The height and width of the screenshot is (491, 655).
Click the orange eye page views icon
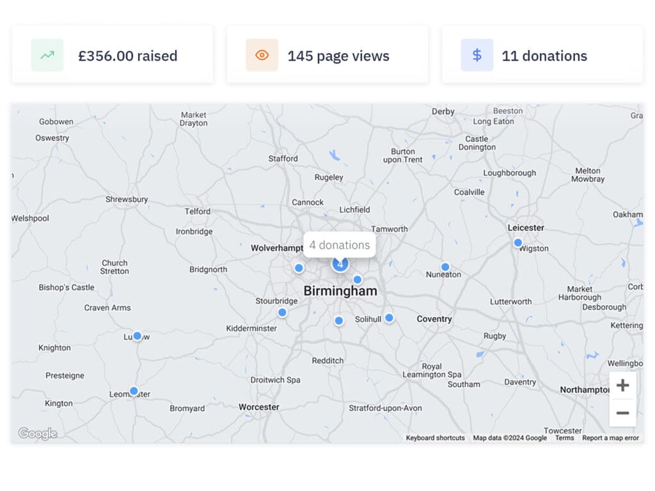coord(262,55)
